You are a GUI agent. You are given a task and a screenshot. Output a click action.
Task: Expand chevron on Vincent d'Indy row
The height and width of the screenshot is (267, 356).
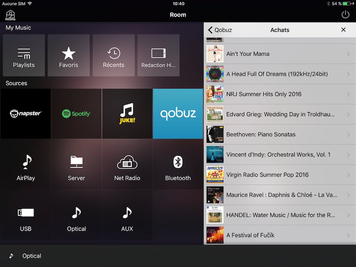coord(348,155)
